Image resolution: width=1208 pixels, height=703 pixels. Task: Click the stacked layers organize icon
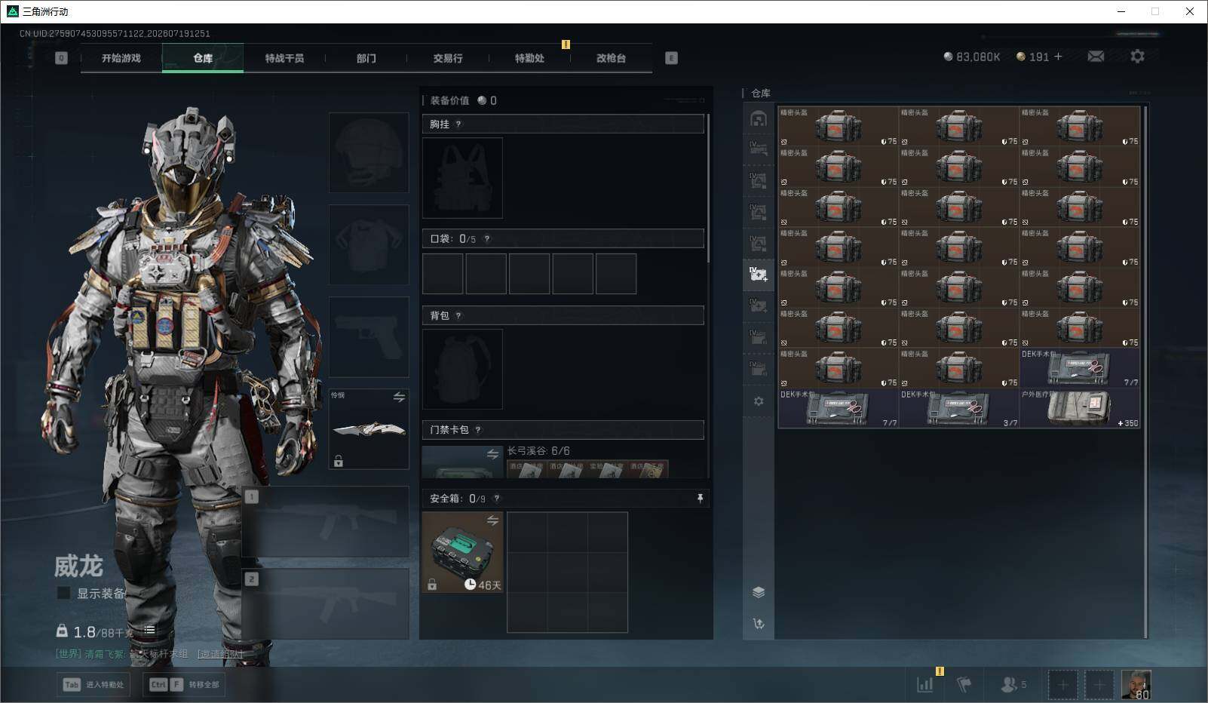759,592
